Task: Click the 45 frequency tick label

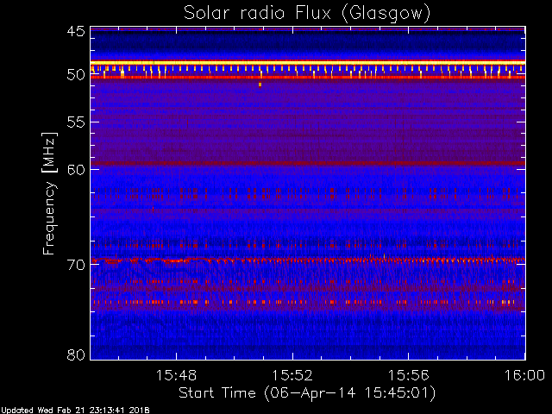Action: (76, 32)
